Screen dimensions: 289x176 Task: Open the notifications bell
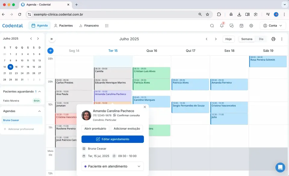(222, 26)
